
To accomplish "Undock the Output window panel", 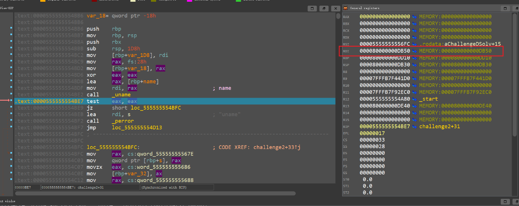I will pos(504,202).
